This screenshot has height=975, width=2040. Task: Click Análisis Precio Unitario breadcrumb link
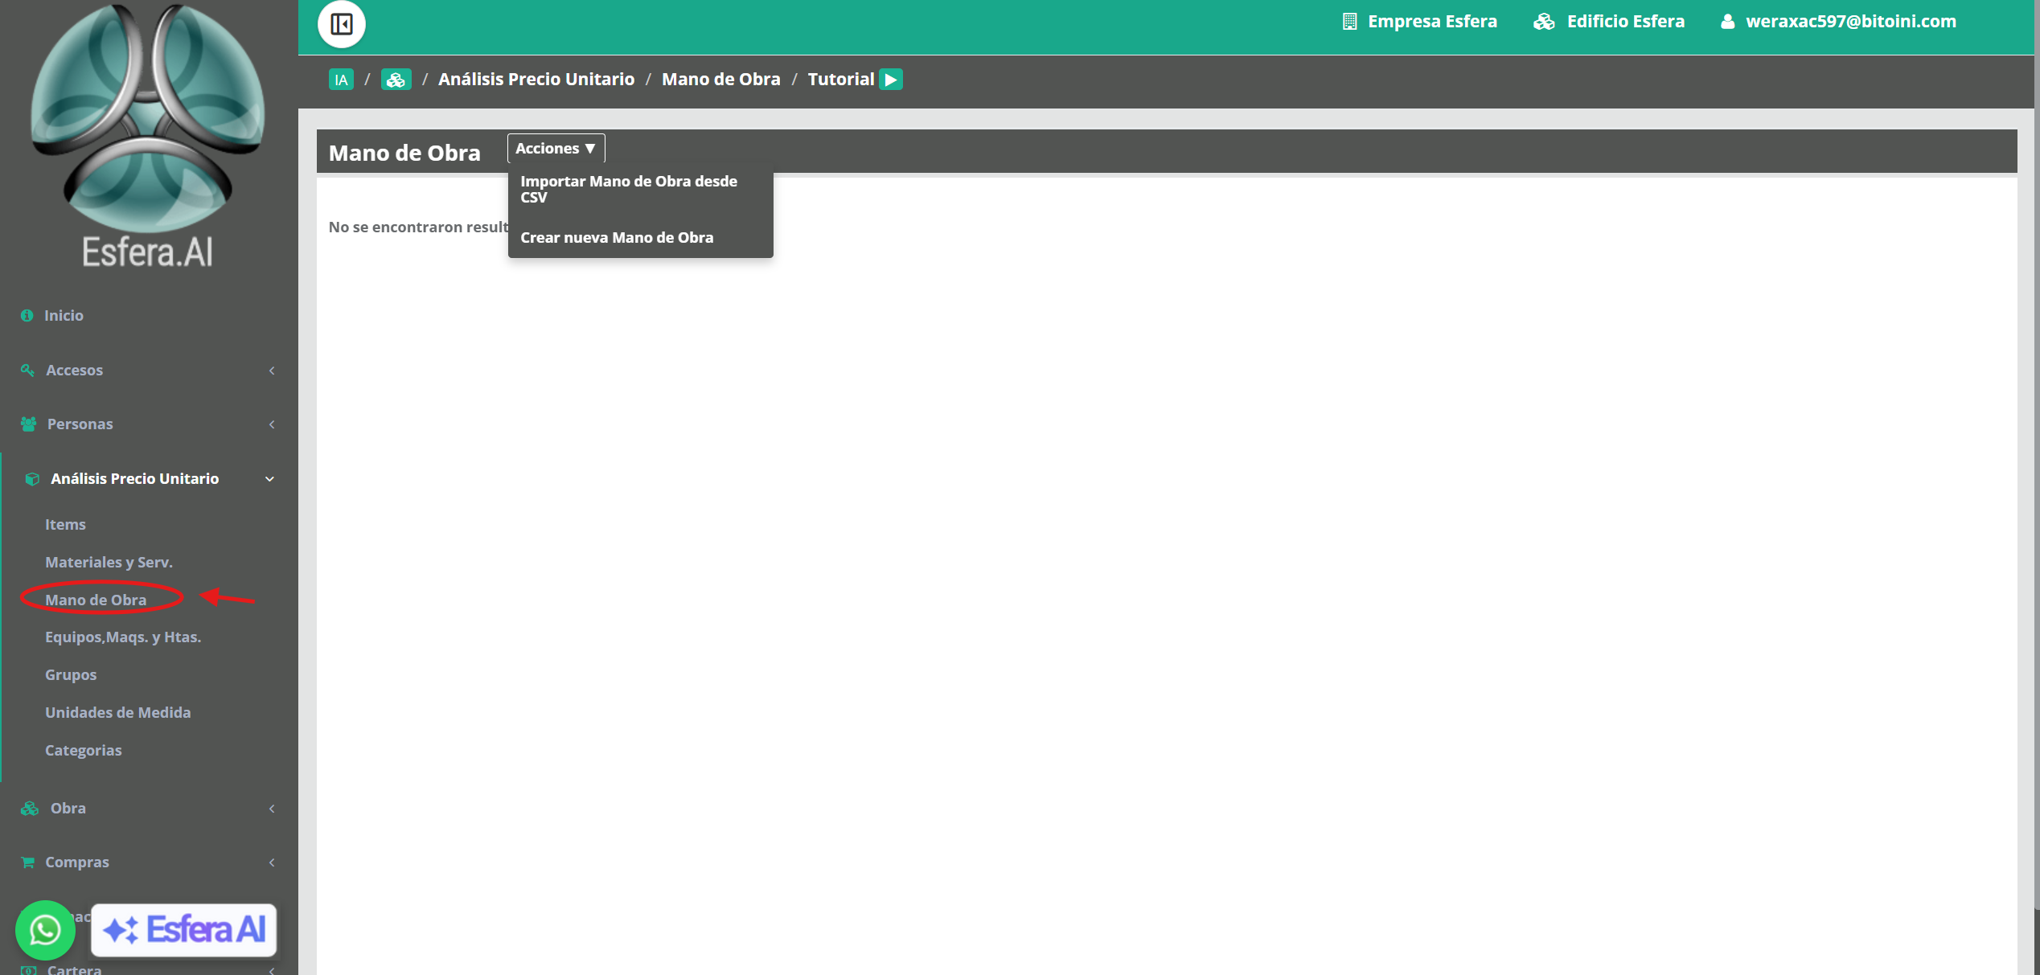point(536,79)
